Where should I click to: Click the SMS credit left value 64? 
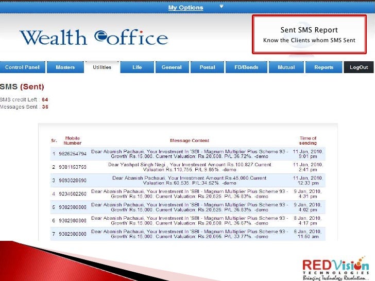[45, 100]
